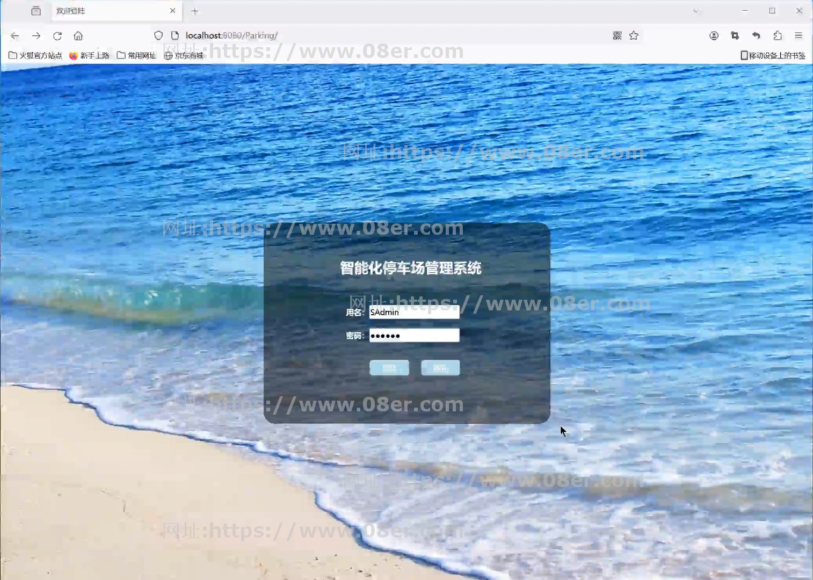Open the 常用网址 bookmark folder
The width and height of the screenshot is (813, 580).
[x=136, y=55]
